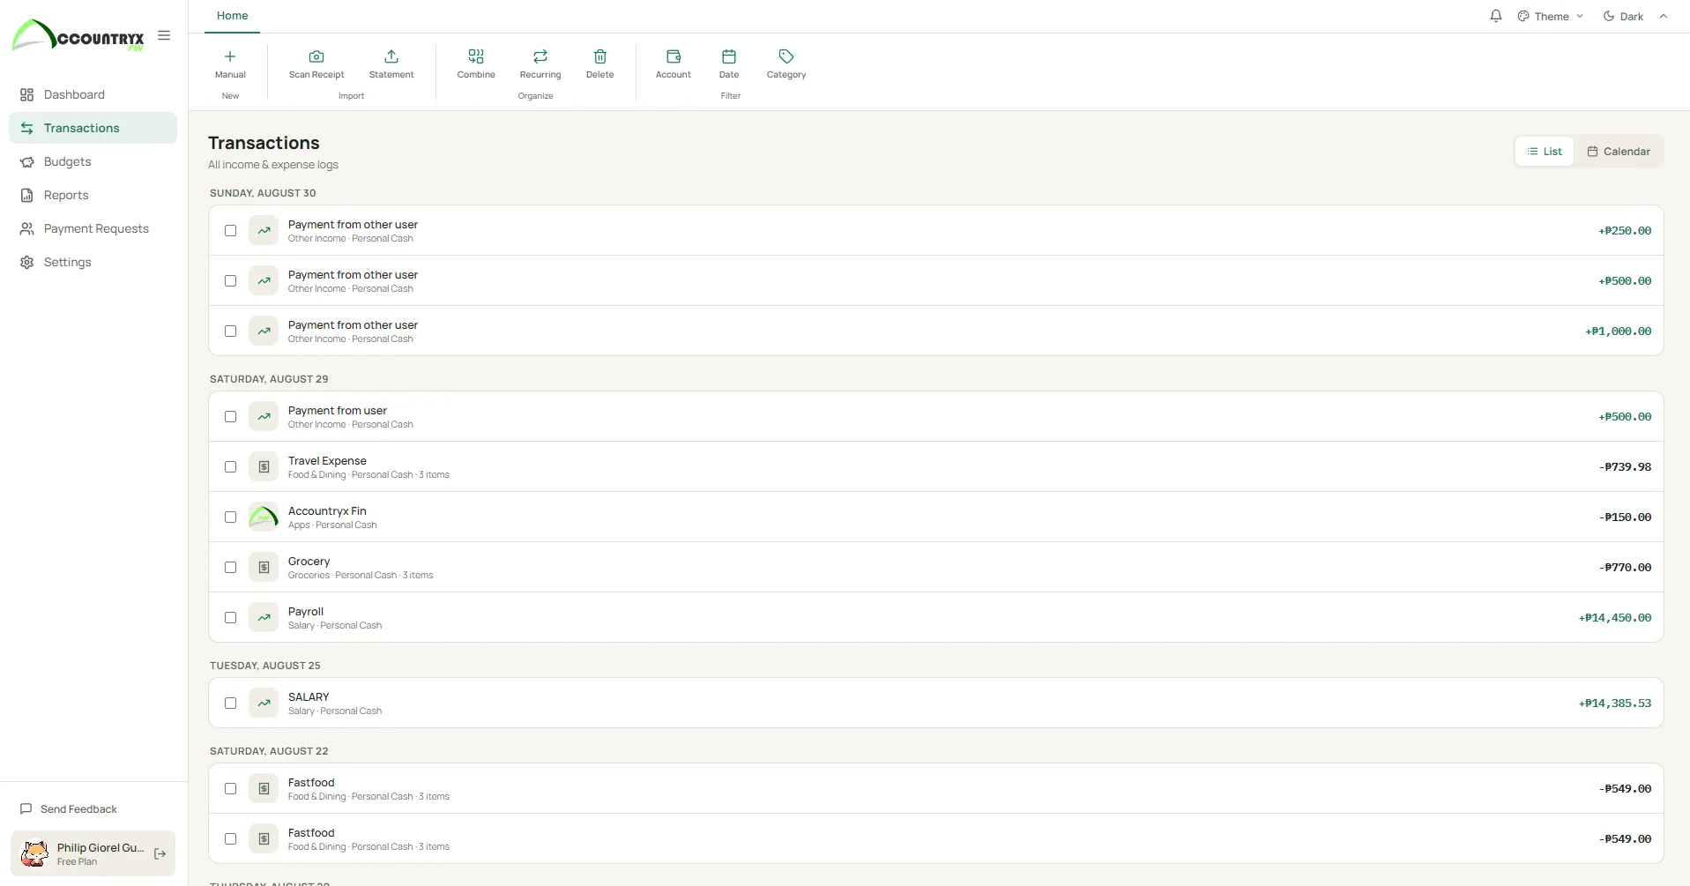Viewport: 1690px width, 886px height.
Task: Click the logout icon beside user name
Action: click(160, 853)
